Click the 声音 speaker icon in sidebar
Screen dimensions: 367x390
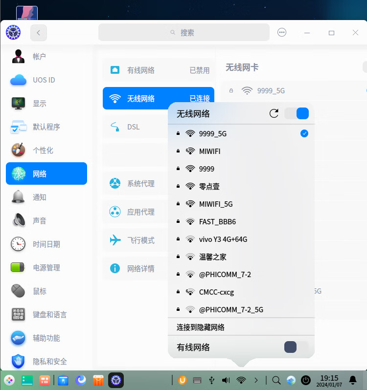click(18, 220)
